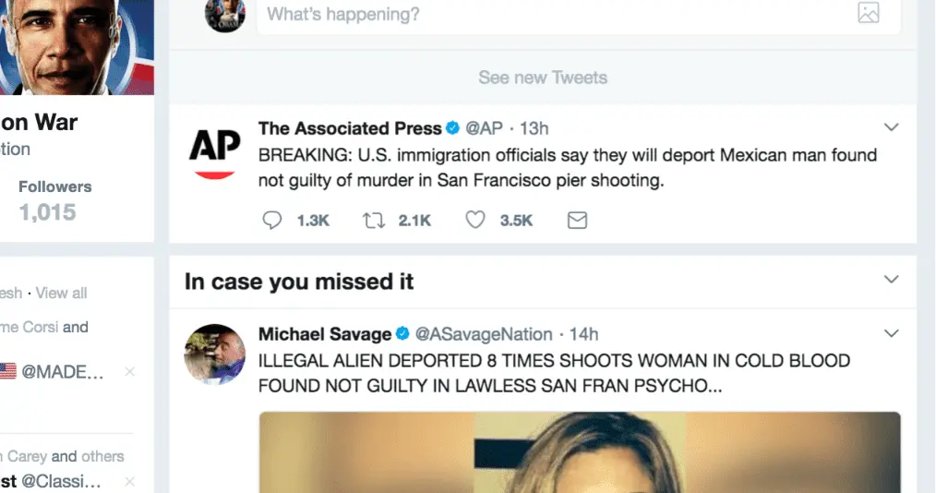Open the image in Michael Savage's tweet

[579, 451]
